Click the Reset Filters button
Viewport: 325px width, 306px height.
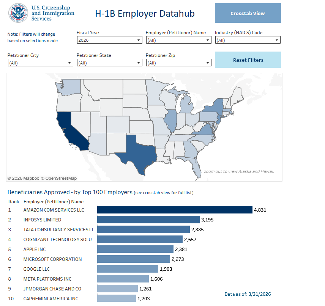click(x=248, y=60)
